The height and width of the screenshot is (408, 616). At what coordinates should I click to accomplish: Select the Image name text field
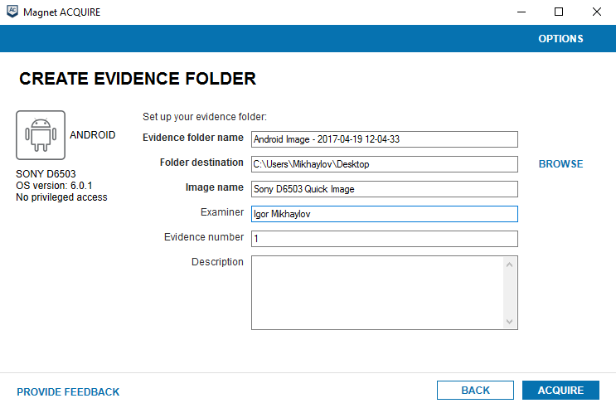pos(385,189)
